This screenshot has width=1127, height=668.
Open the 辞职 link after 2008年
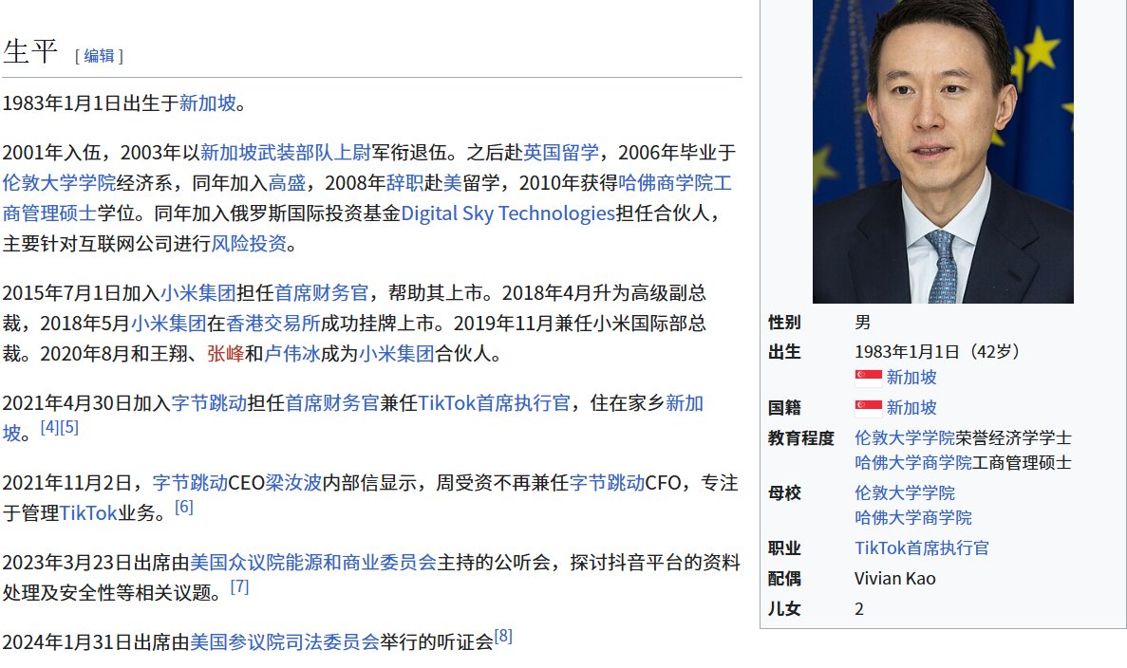point(404,183)
